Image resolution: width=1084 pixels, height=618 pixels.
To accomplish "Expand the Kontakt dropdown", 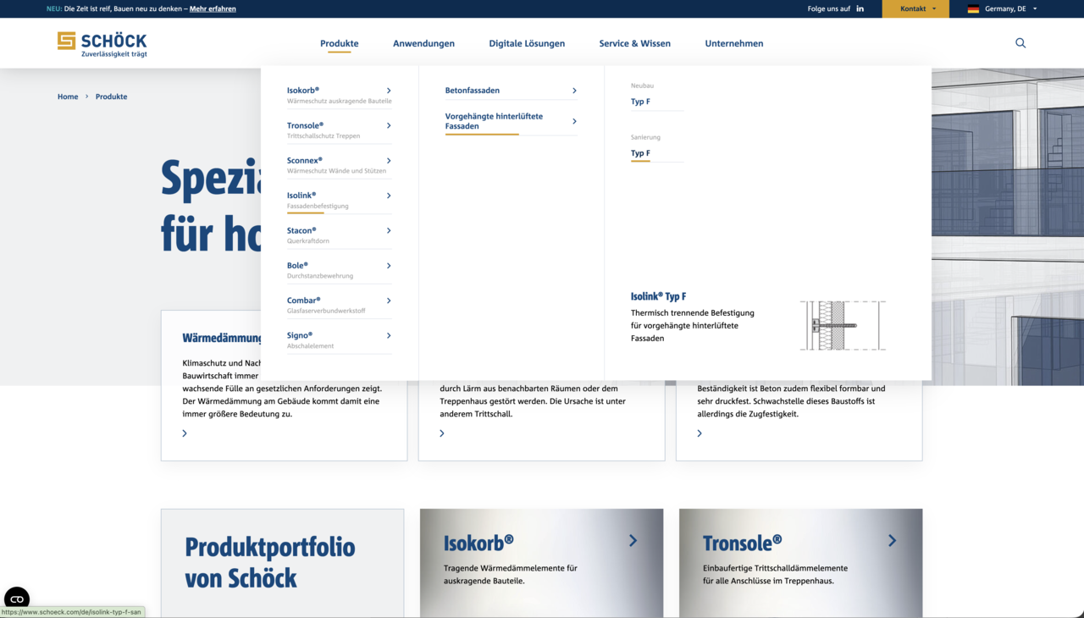I will pyautogui.click(x=917, y=8).
